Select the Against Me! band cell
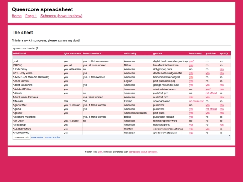The image size is (243, 182). (38, 105)
